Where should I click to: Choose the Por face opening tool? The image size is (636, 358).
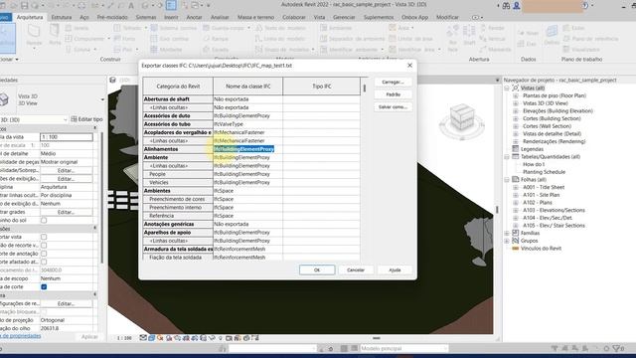pyautogui.click(x=453, y=37)
